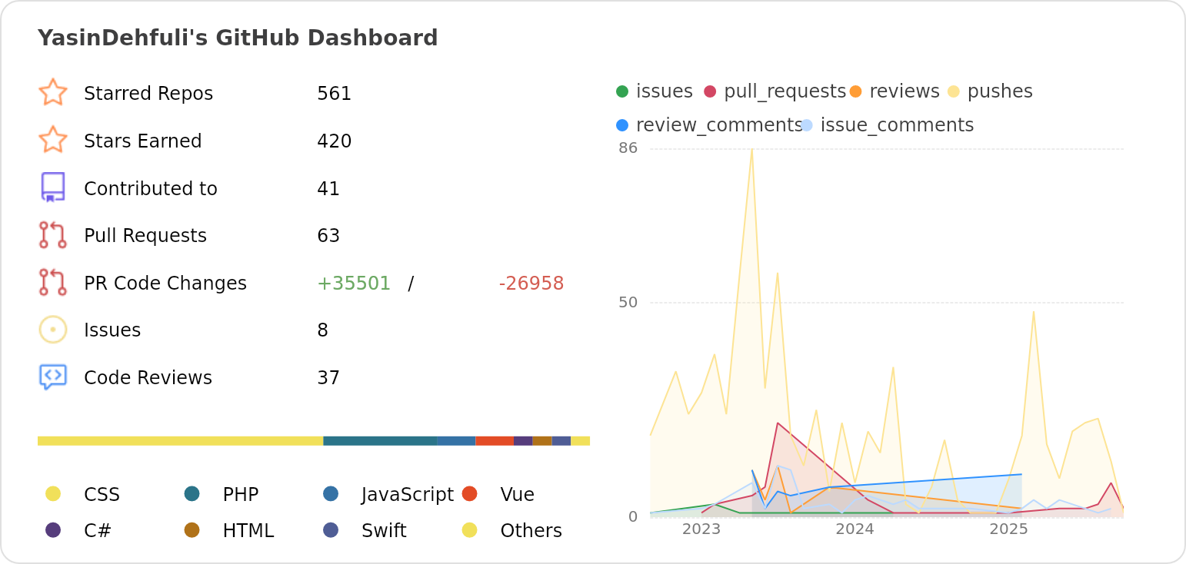The height and width of the screenshot is (564, 1186).
Task: Click the PHP language color dot
Action: coord(192,494)
